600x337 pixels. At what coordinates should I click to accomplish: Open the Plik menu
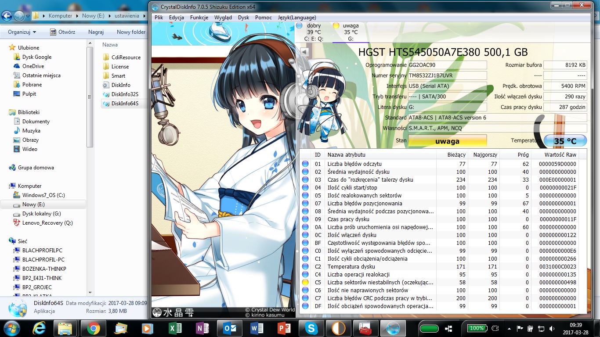click(159, 18)
